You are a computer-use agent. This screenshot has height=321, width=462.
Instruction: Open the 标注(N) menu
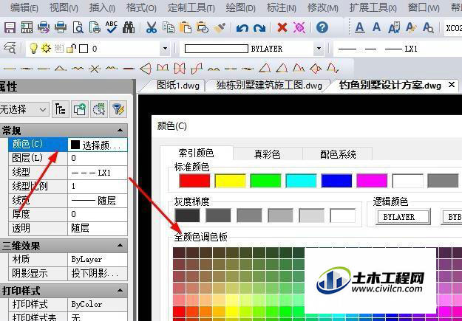[282, 7]
